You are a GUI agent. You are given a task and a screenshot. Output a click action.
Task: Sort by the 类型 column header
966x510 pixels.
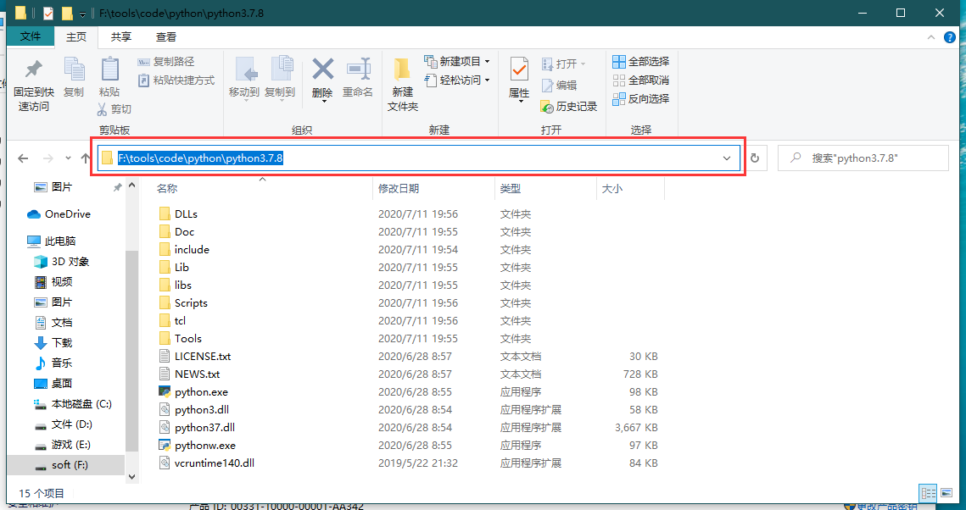point(510,189)
